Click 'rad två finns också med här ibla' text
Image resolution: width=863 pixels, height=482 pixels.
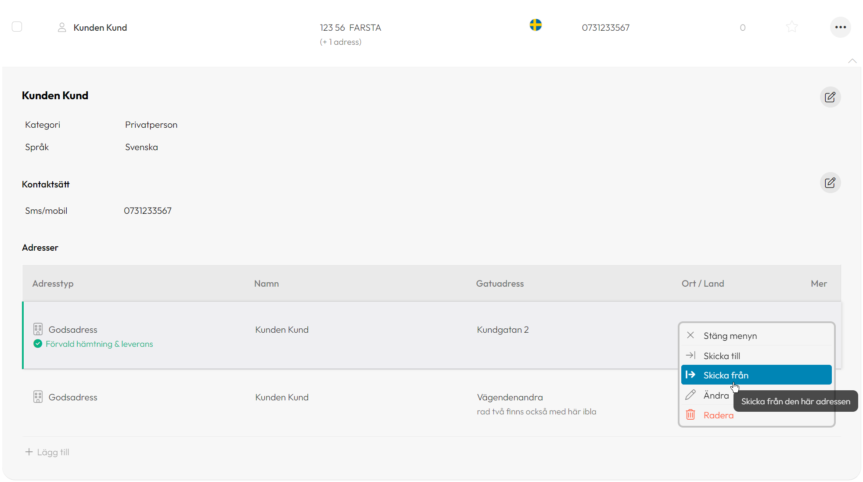point(536,412)
